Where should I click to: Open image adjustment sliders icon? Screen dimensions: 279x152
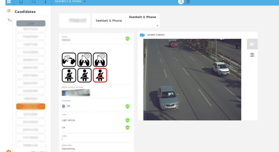pos(252,55)
